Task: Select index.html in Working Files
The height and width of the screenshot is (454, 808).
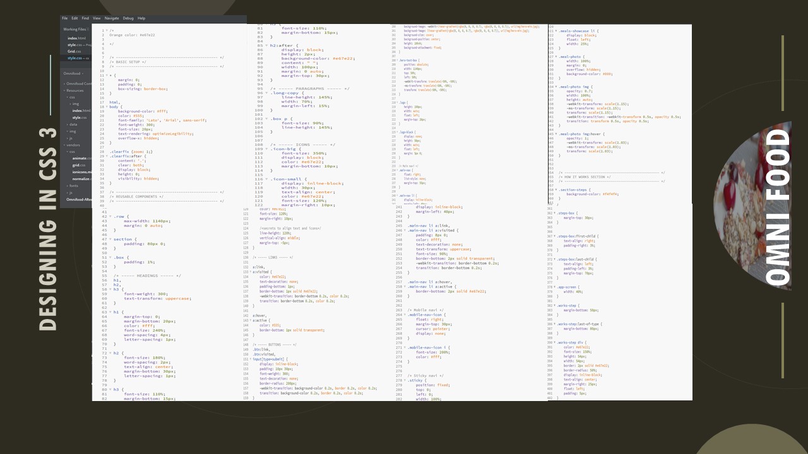Action: (x=76, y=38)
